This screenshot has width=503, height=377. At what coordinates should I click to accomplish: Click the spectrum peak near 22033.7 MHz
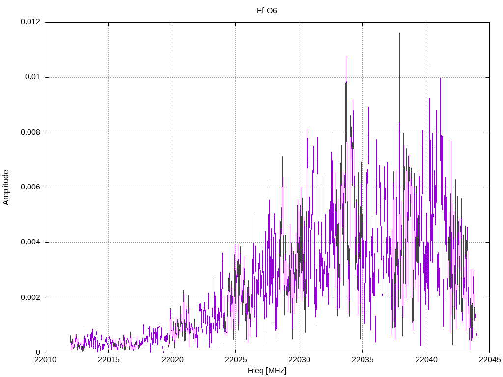point(346,57)
